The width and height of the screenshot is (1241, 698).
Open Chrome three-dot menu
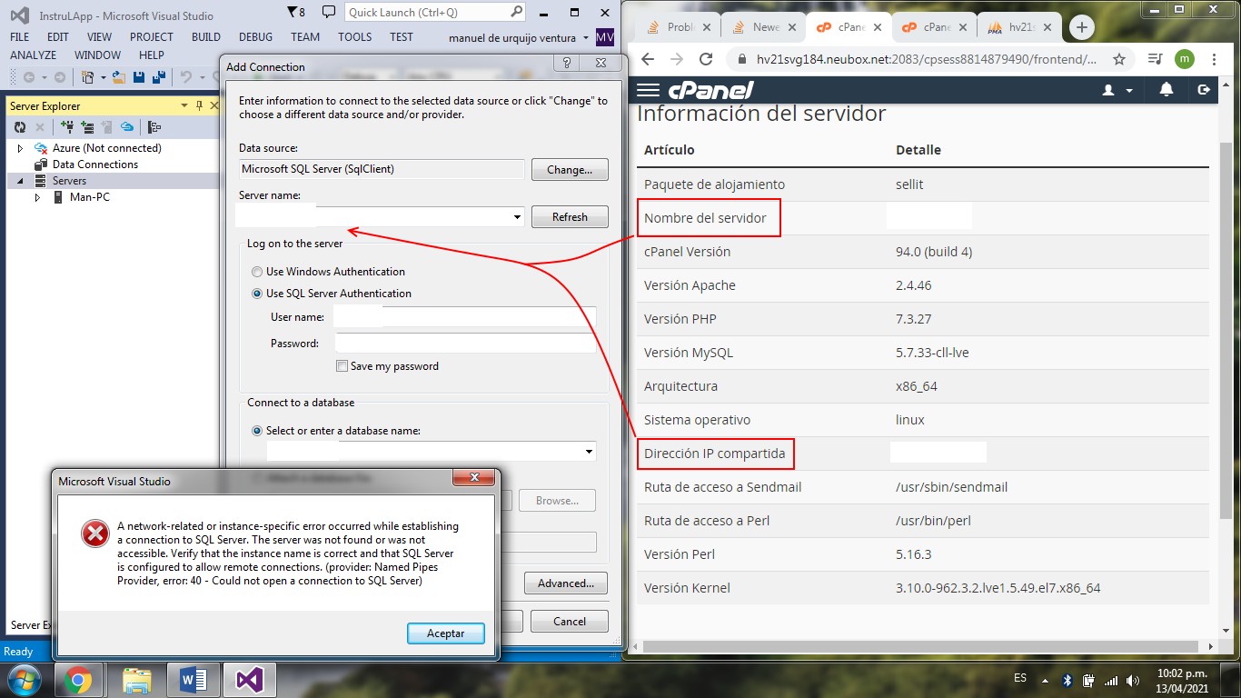1213,59
